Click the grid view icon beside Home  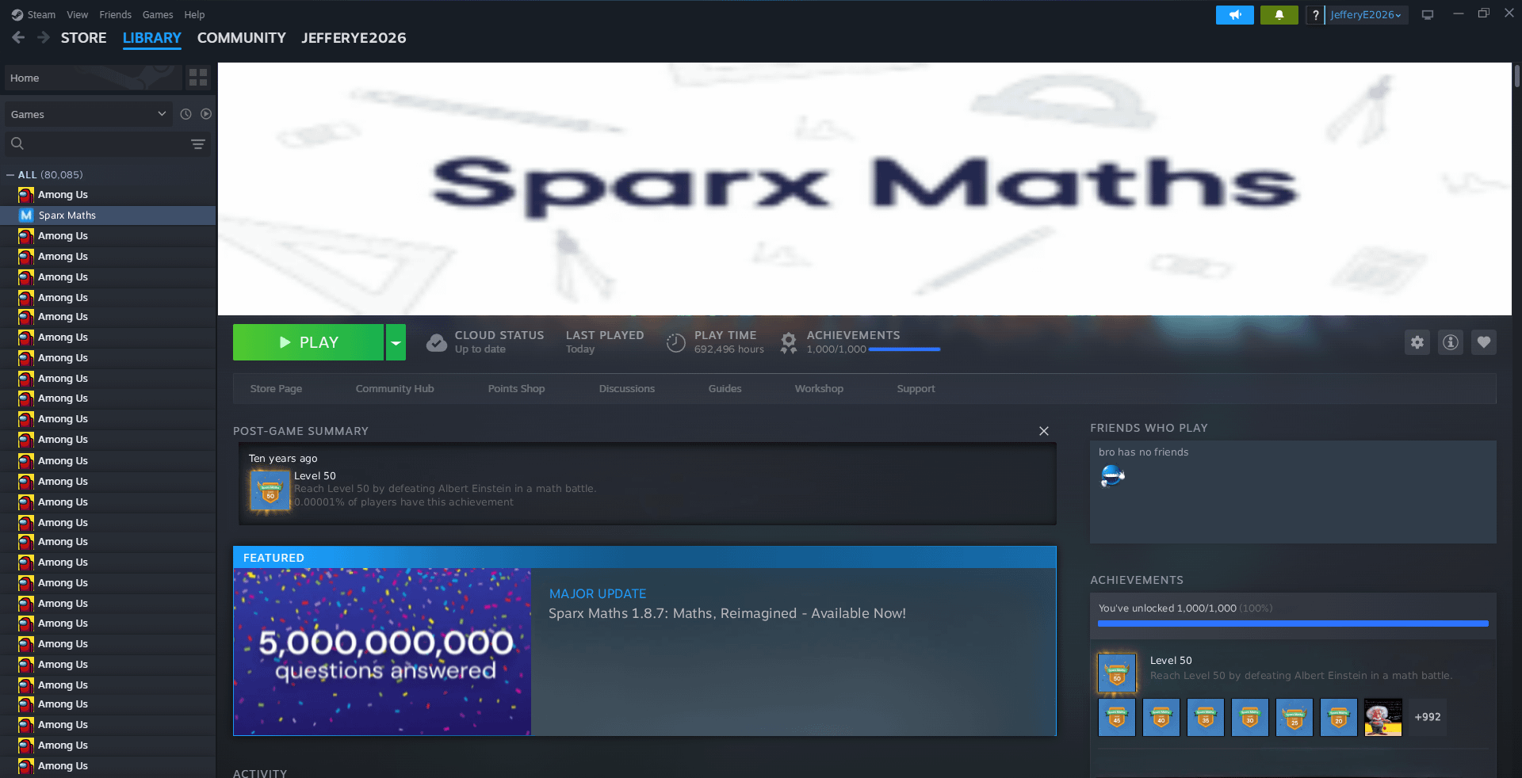tap(198, 78)
